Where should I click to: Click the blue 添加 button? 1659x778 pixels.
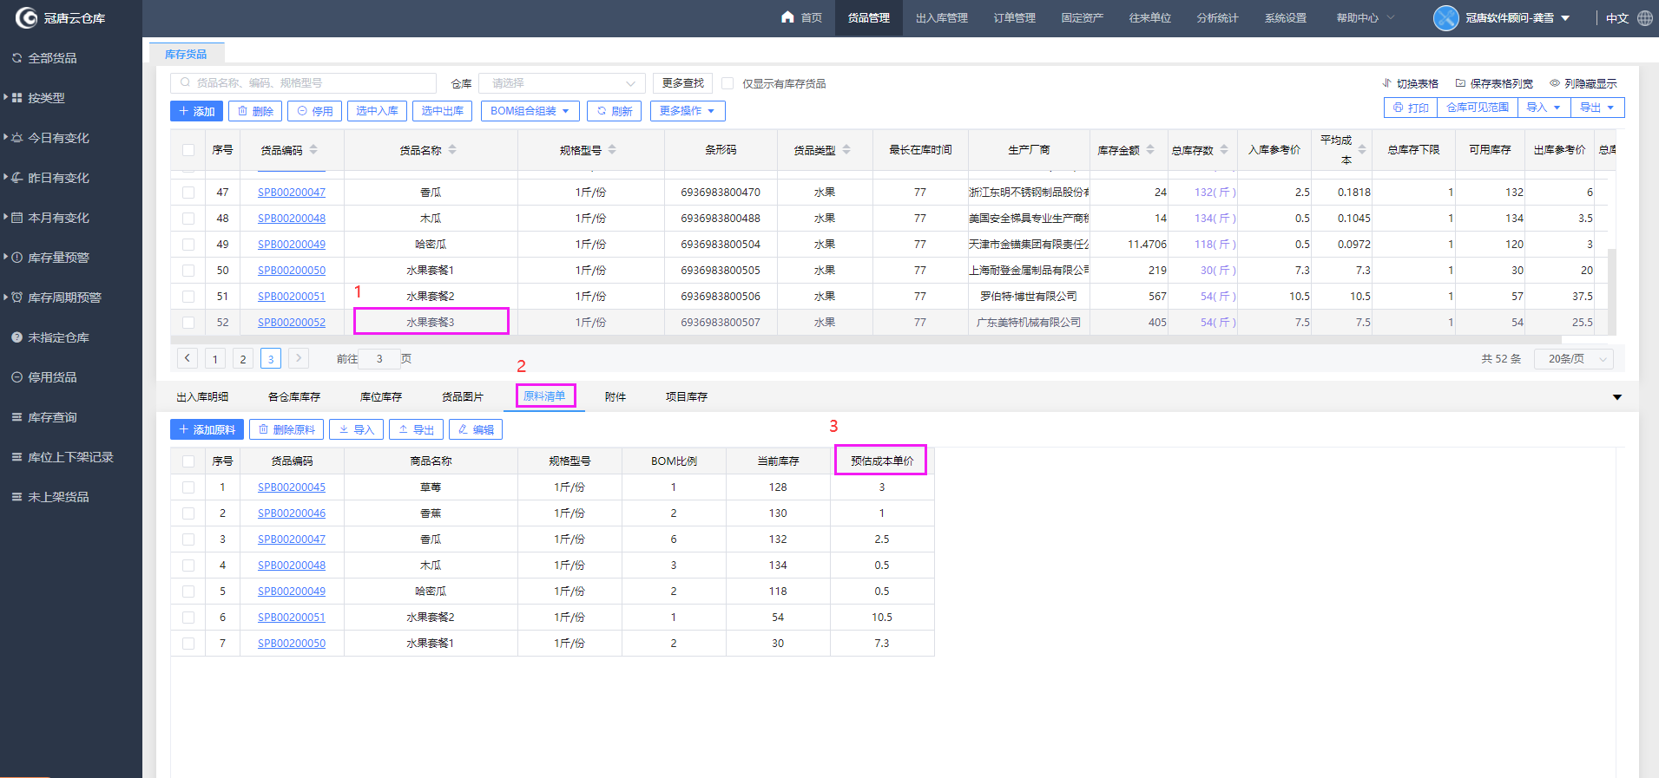tap(197, 111)
